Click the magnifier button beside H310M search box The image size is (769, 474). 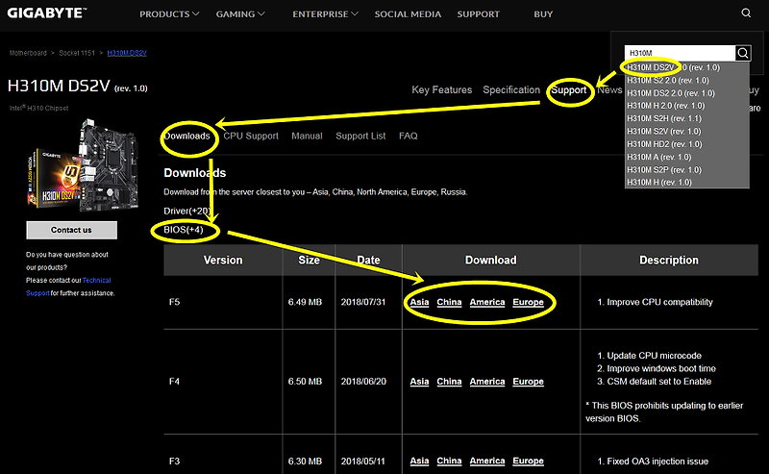[x=743, y=53]
